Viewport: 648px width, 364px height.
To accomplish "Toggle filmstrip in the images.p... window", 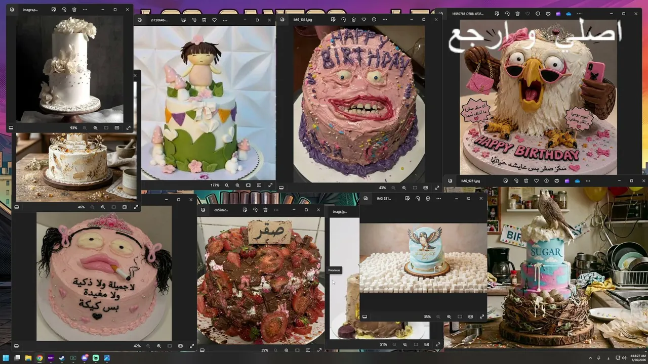I will point(11,128).
